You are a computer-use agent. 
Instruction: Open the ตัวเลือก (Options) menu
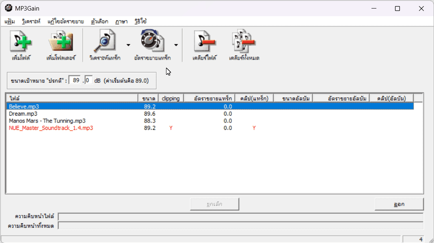click(x=99, y=21)
